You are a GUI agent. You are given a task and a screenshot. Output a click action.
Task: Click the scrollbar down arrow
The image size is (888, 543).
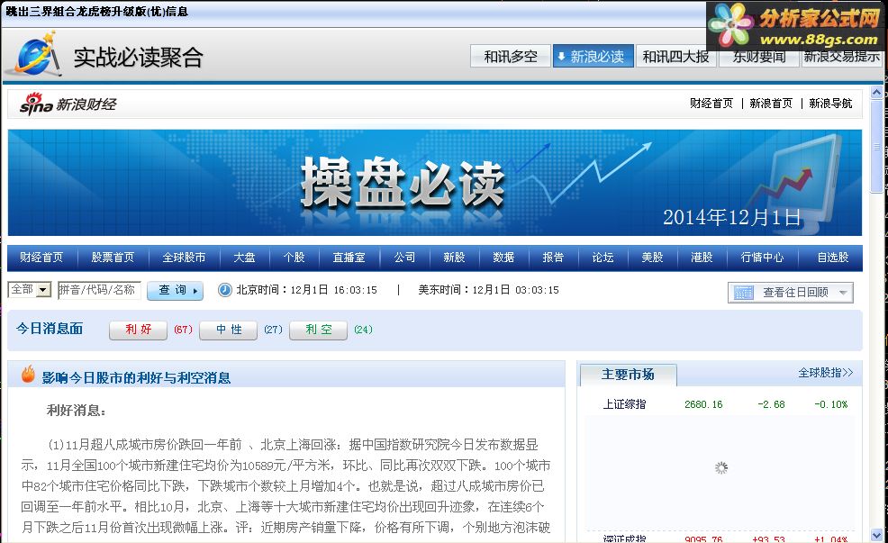pyautogui.click(x=876, y=535)
